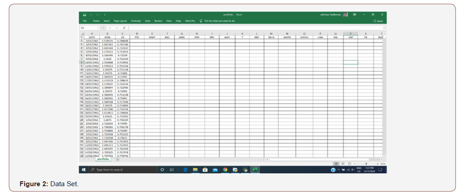Screen dimensions: 462x196
Task: Open Excel from the taskbar
Action: 254,170
